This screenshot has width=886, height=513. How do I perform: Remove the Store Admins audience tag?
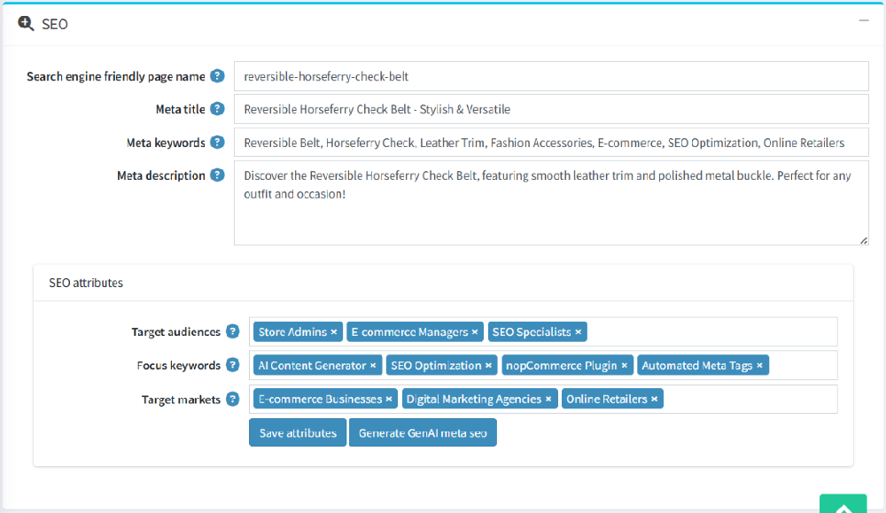click(x=333, y=331)
